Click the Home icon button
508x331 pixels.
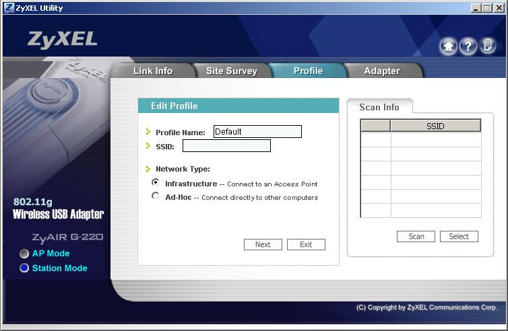448,46
